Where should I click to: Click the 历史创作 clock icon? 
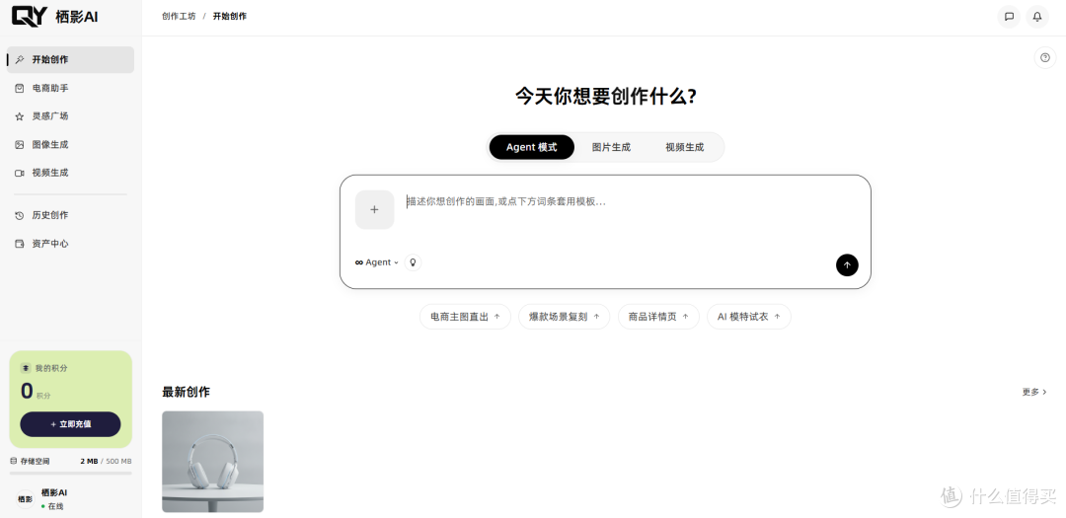click(20, 215)
